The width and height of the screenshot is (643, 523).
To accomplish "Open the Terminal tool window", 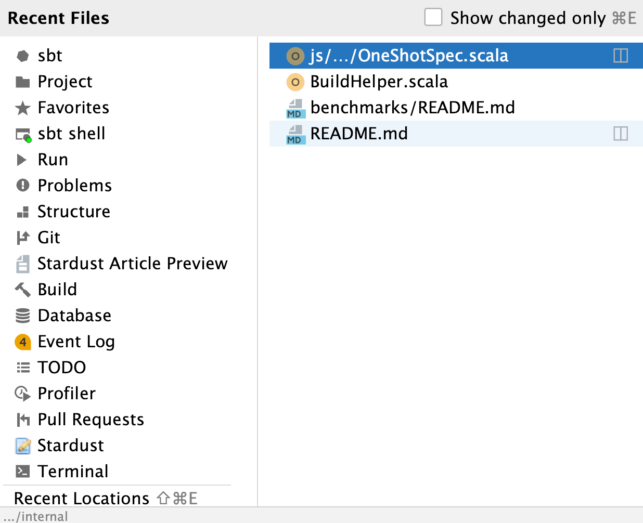I will click(x=73, y=472).
